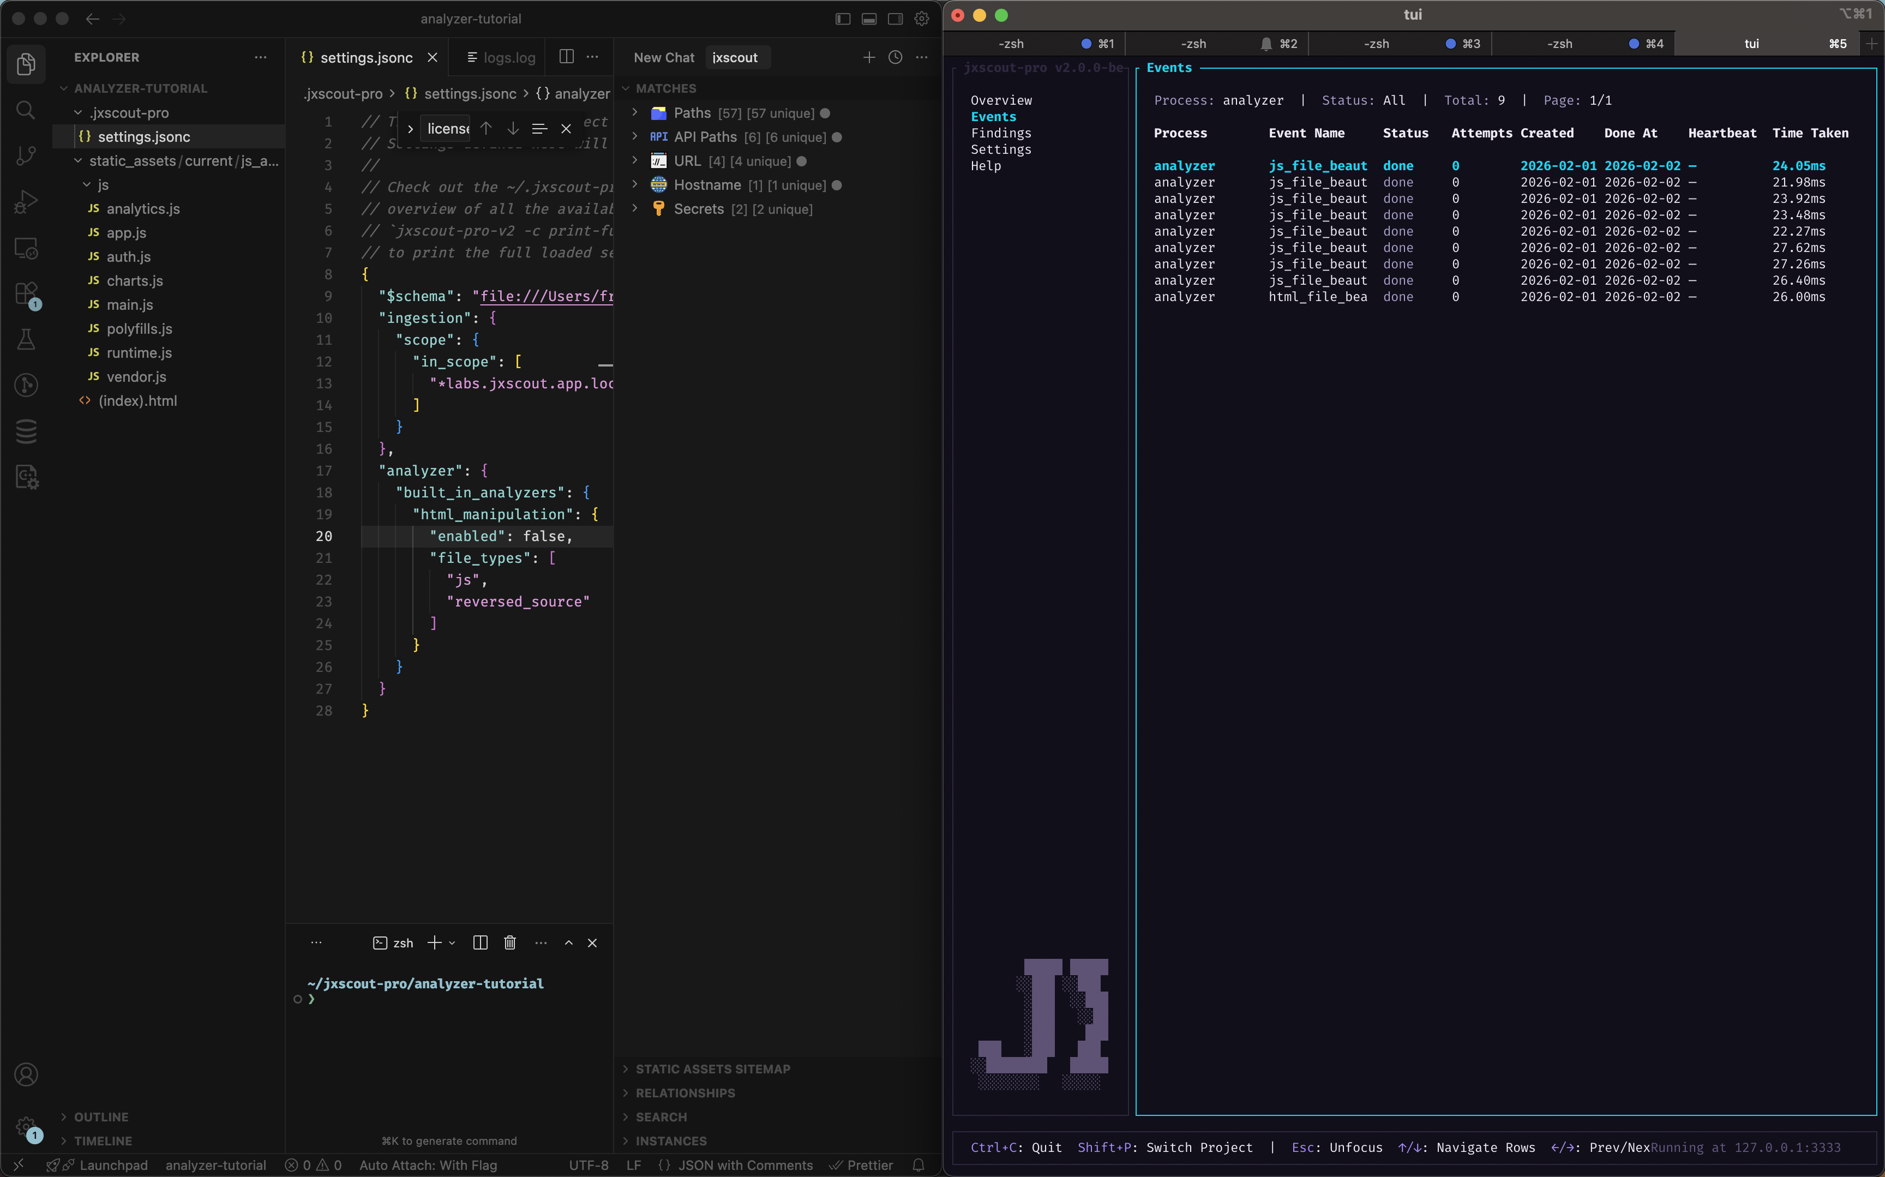The image size is (1885, 1177).
Task: Select the jxscout chat panel tab
Action: click(x=735, y=58)
